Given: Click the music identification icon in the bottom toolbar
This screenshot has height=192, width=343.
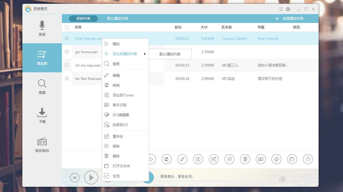Looking at the screenshot, I should pyautogui.click(x=261, y=159).
